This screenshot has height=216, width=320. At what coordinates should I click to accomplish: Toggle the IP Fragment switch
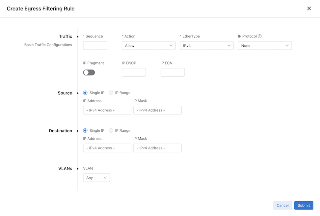point(89,72)
